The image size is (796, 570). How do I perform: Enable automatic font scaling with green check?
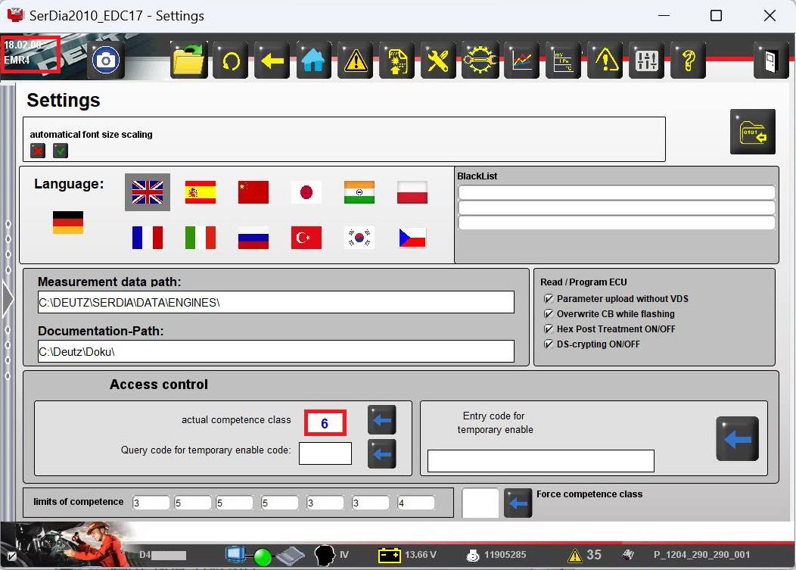(x=61, y=151)
